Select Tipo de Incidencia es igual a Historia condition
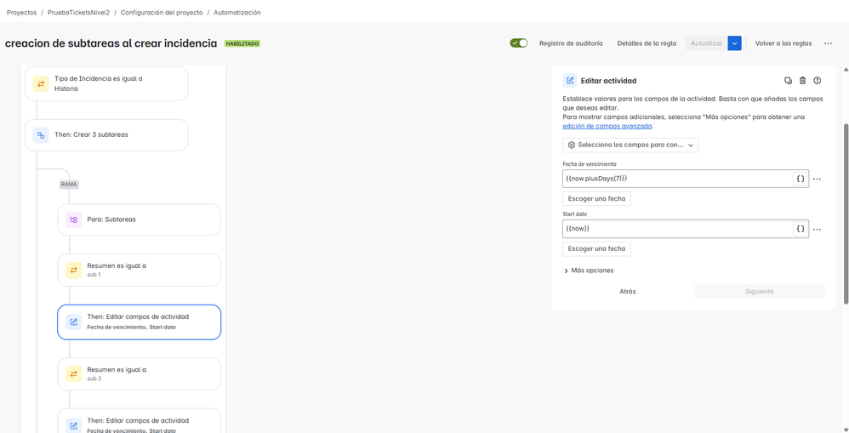 (x=106, y=83)
